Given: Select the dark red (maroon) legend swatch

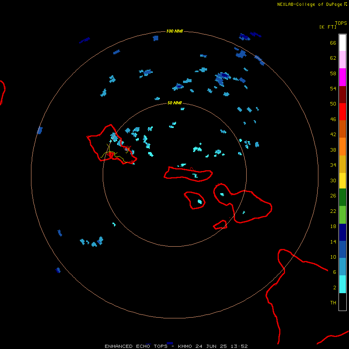Looking at the screenshot, I should point(342,95).
